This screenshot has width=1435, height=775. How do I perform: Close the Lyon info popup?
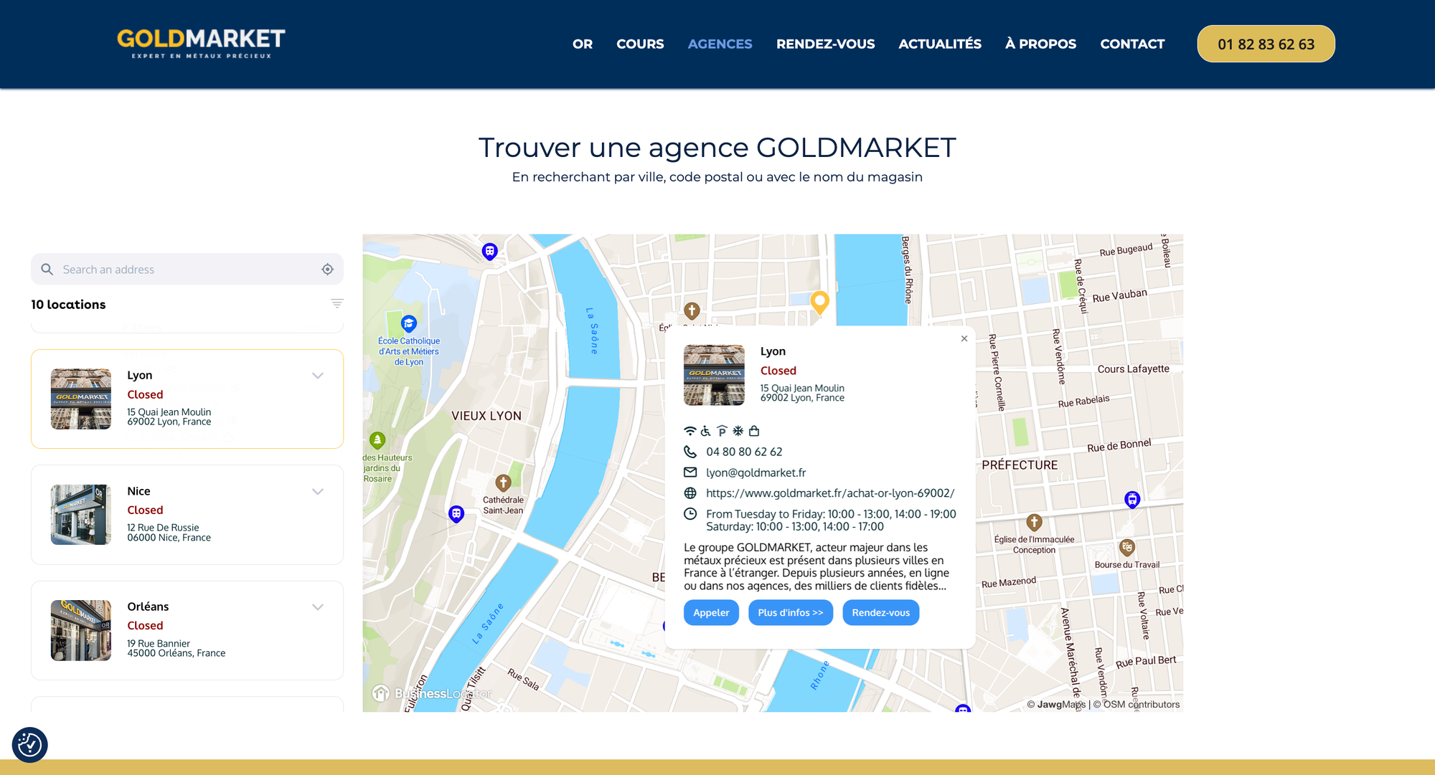coord(964,338)
